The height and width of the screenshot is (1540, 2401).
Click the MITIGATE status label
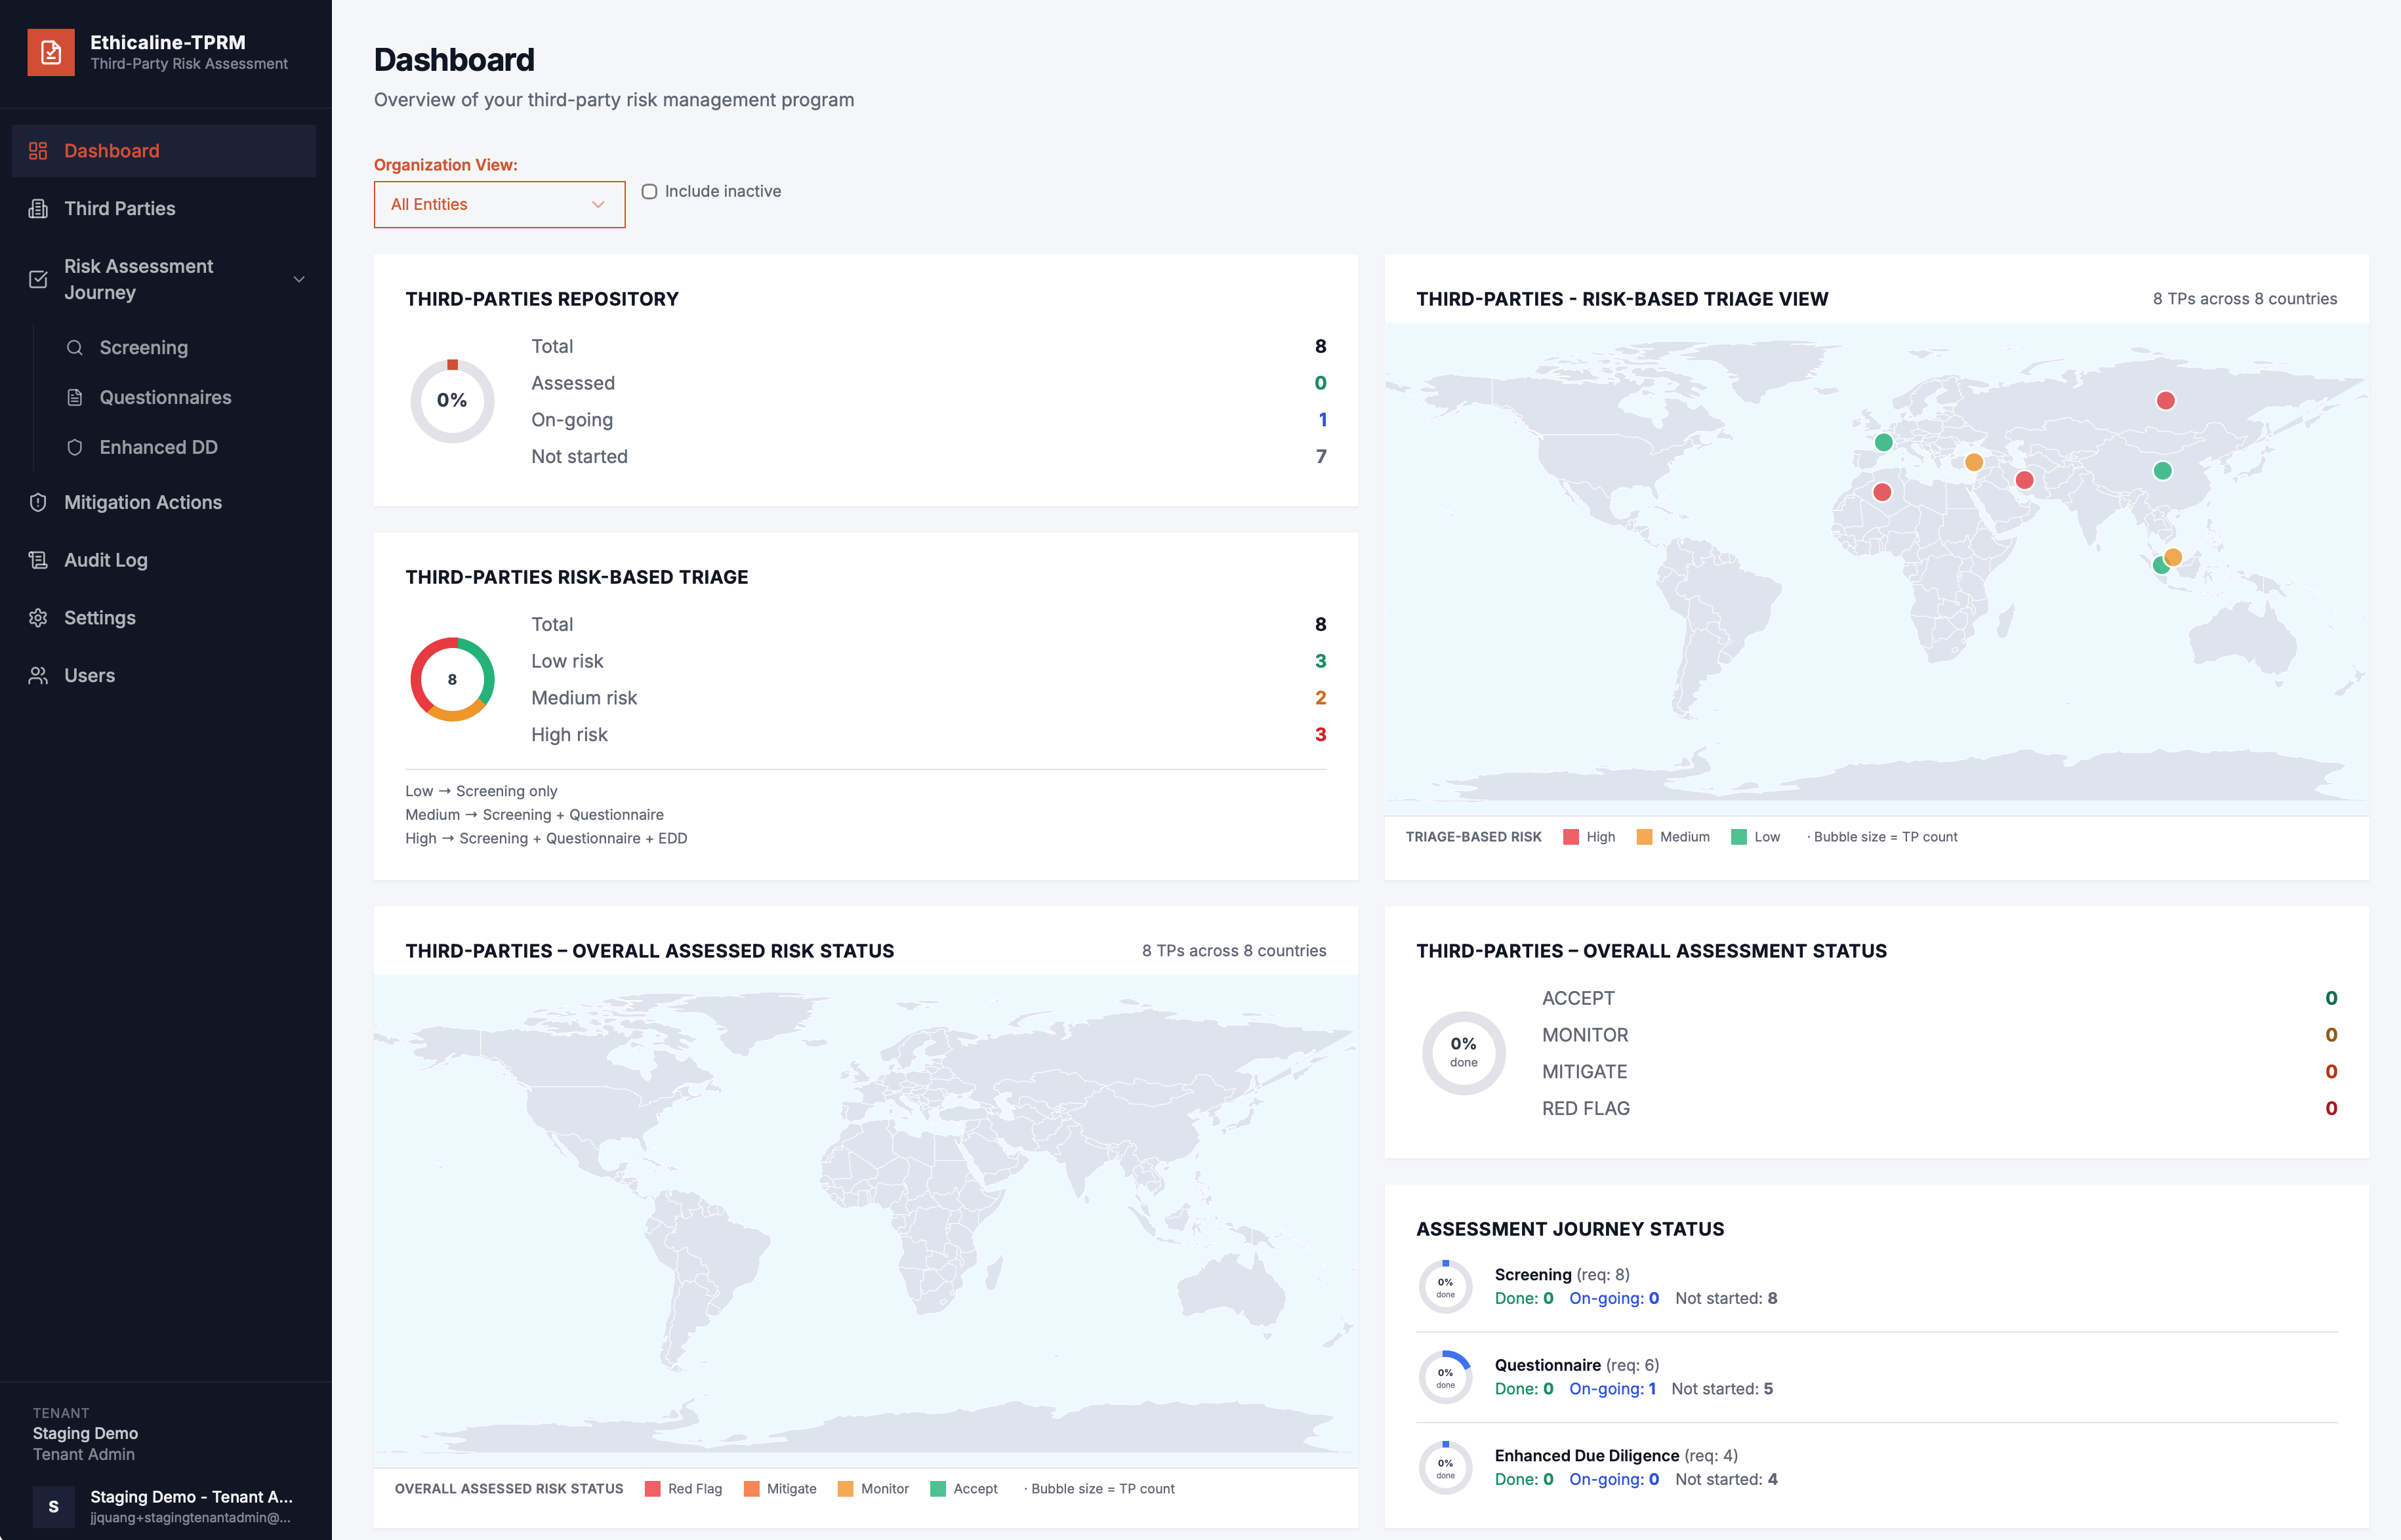click(x=1584, y=1072)
